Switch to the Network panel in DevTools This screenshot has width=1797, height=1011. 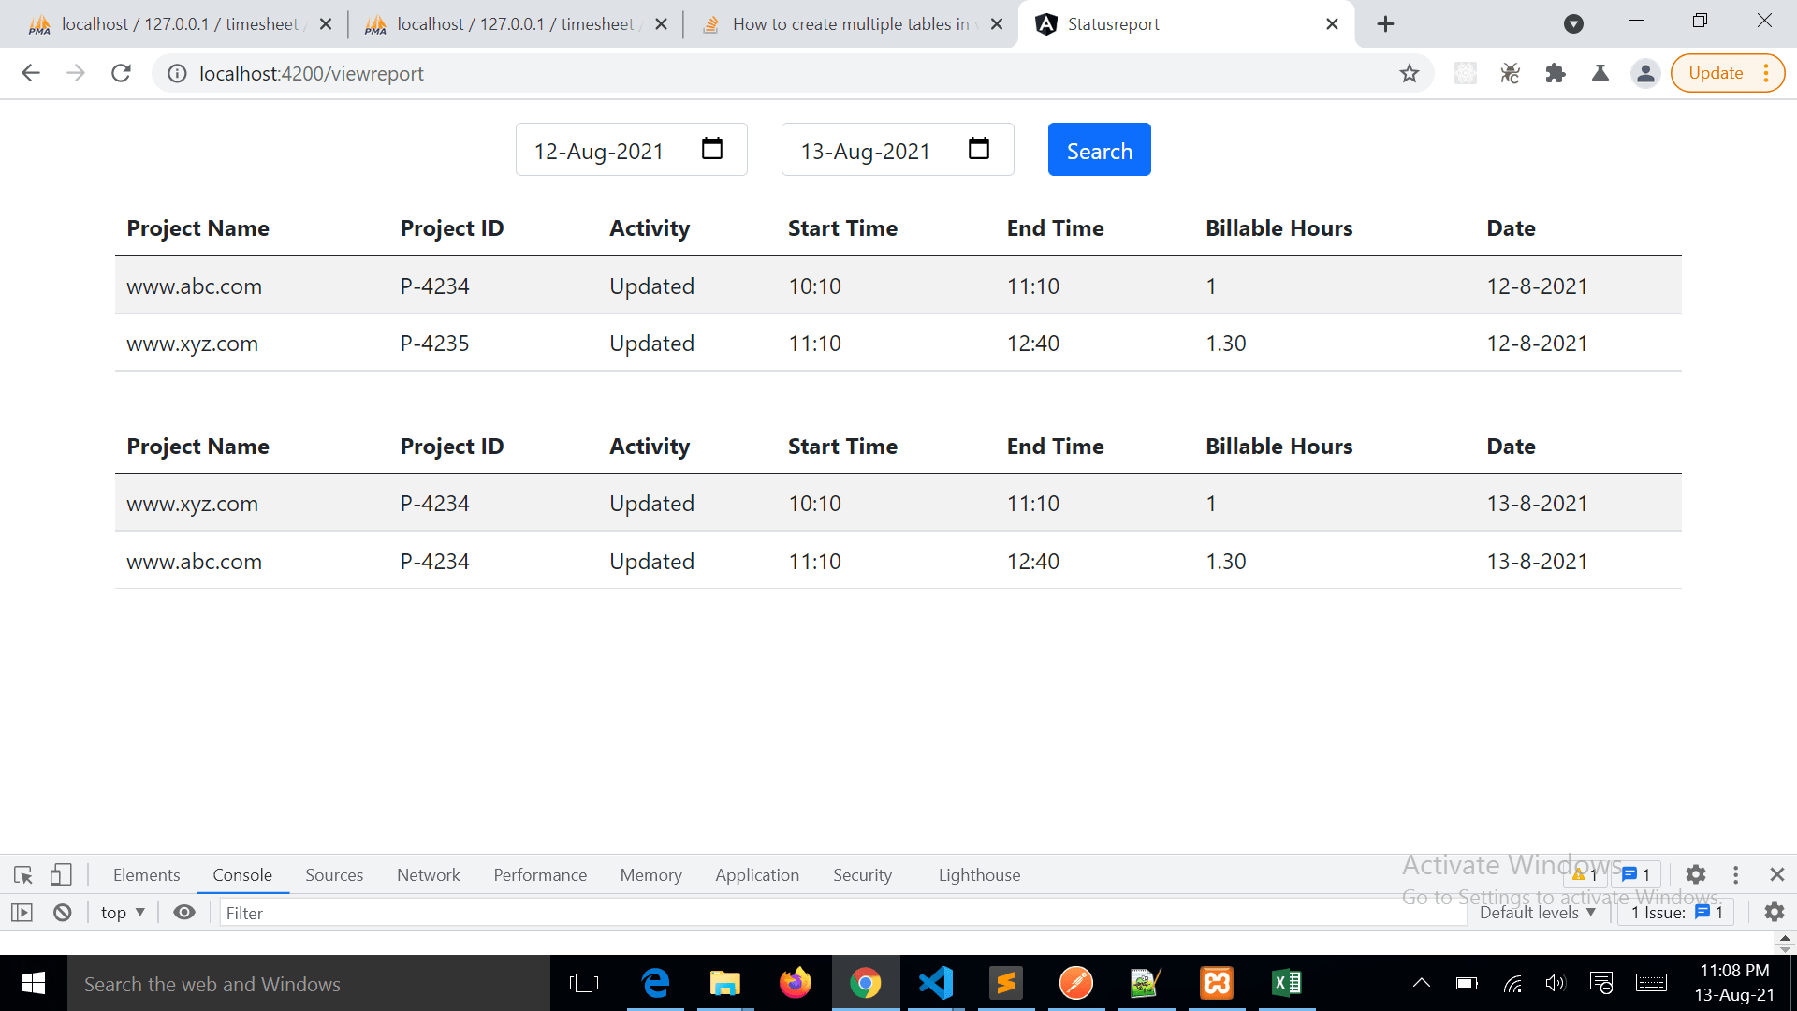click(428, 874)
